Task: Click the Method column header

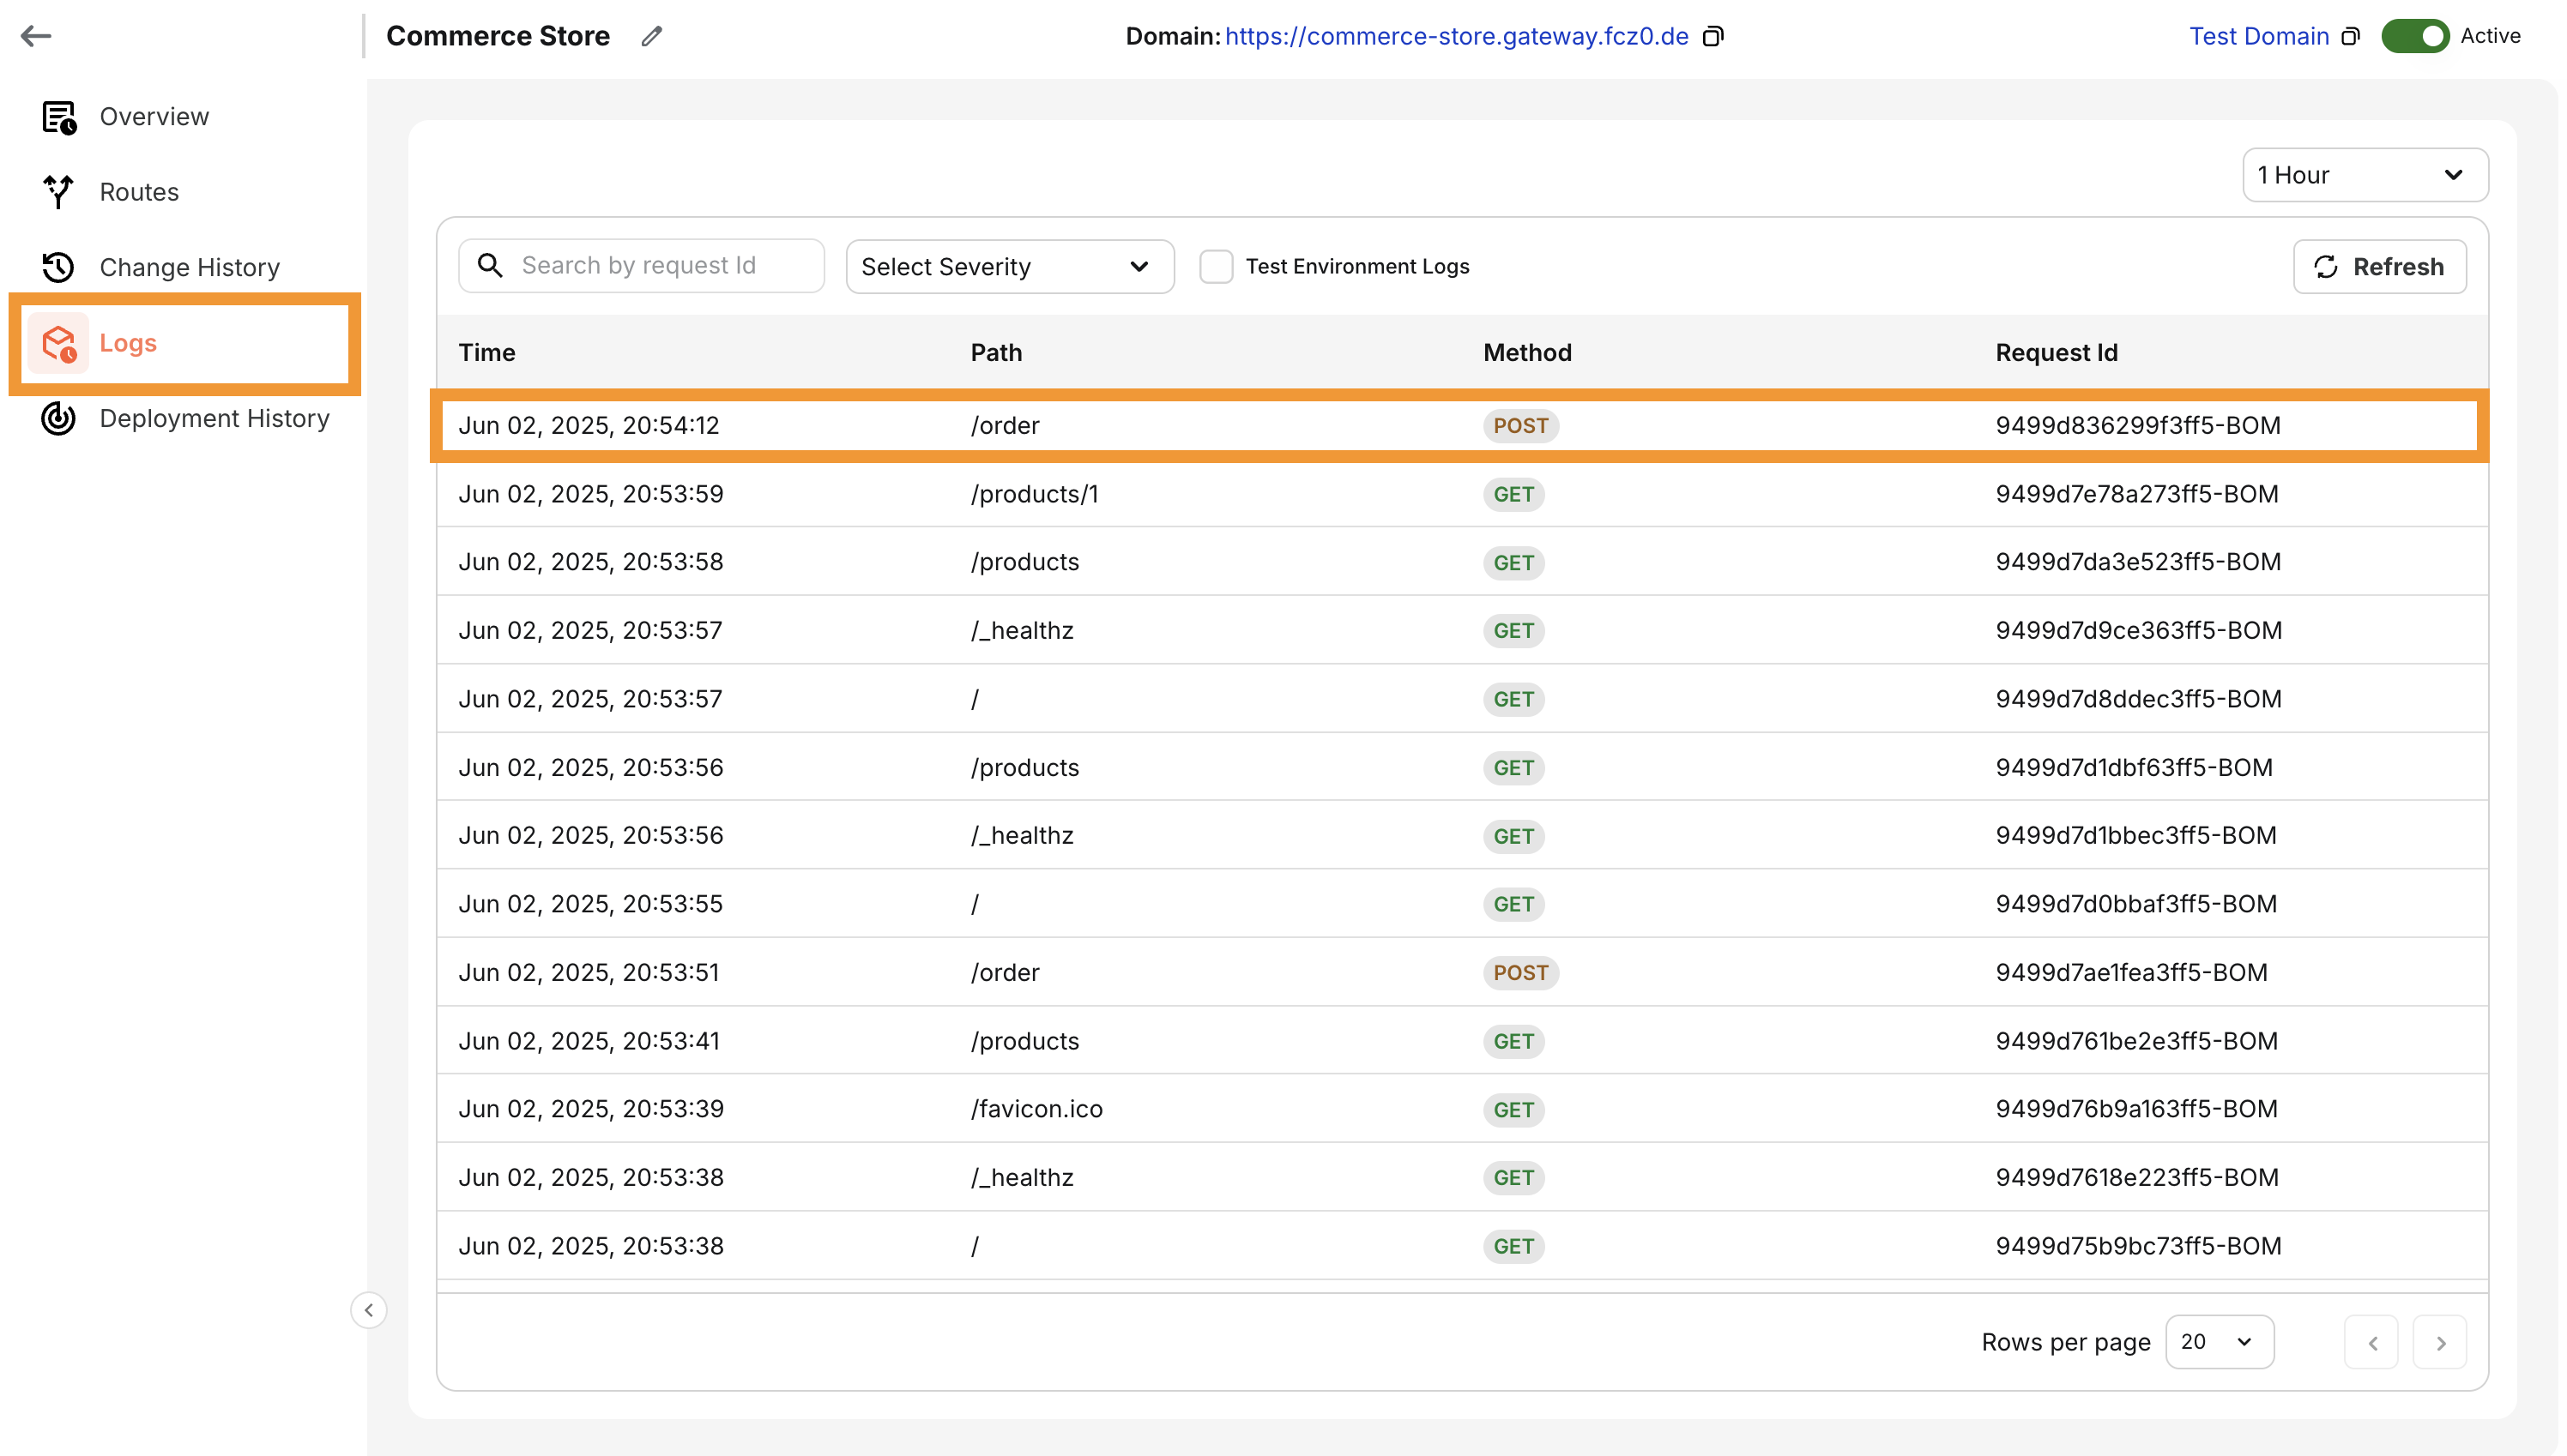Action: [1526, 352]
